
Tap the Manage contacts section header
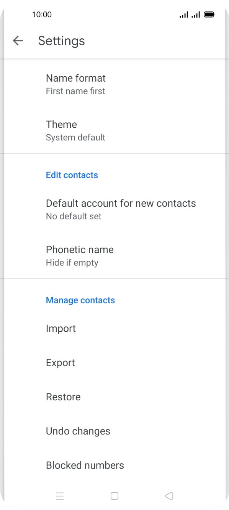(x=80, y=300)
